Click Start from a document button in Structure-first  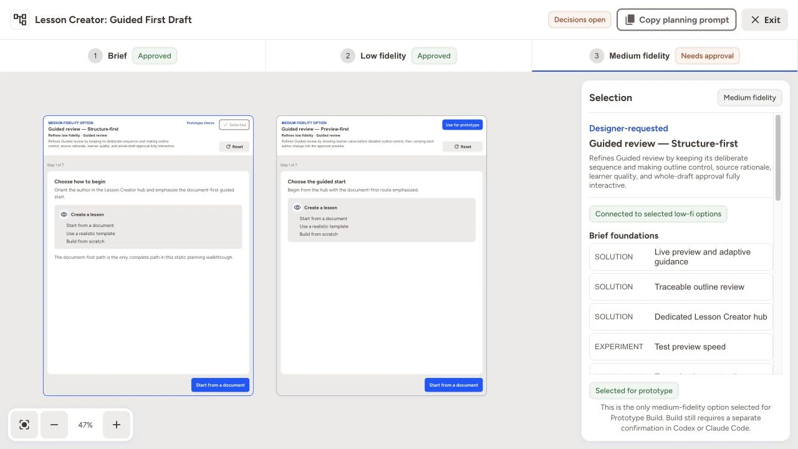(x=220, y=385)
